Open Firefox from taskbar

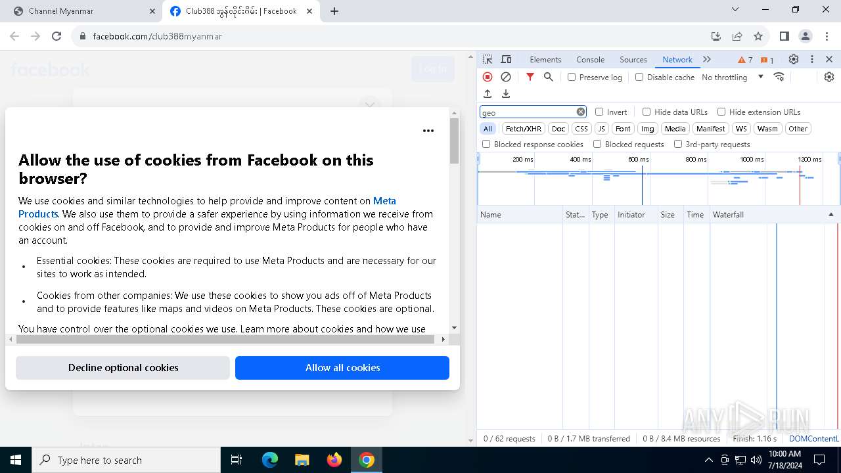[334, 460]
